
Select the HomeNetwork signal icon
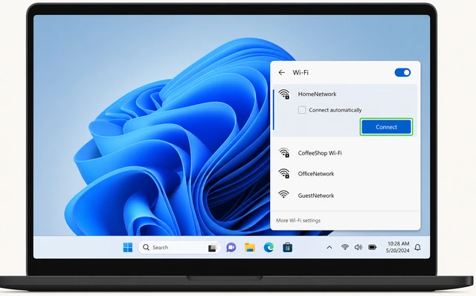284,94
